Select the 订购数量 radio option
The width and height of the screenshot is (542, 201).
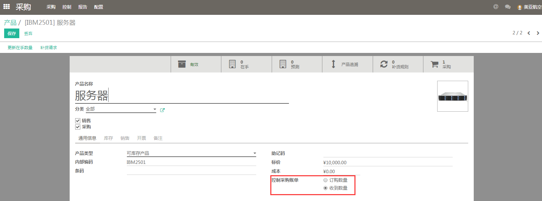325,180
